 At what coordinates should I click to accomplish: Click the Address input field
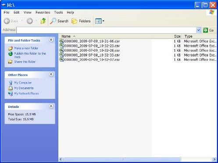tap(106, 30)
